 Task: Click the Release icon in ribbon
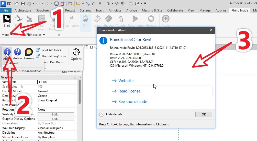coord(151,19)
